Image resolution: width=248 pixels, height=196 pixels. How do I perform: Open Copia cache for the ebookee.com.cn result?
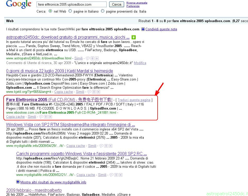coord(15,117)
